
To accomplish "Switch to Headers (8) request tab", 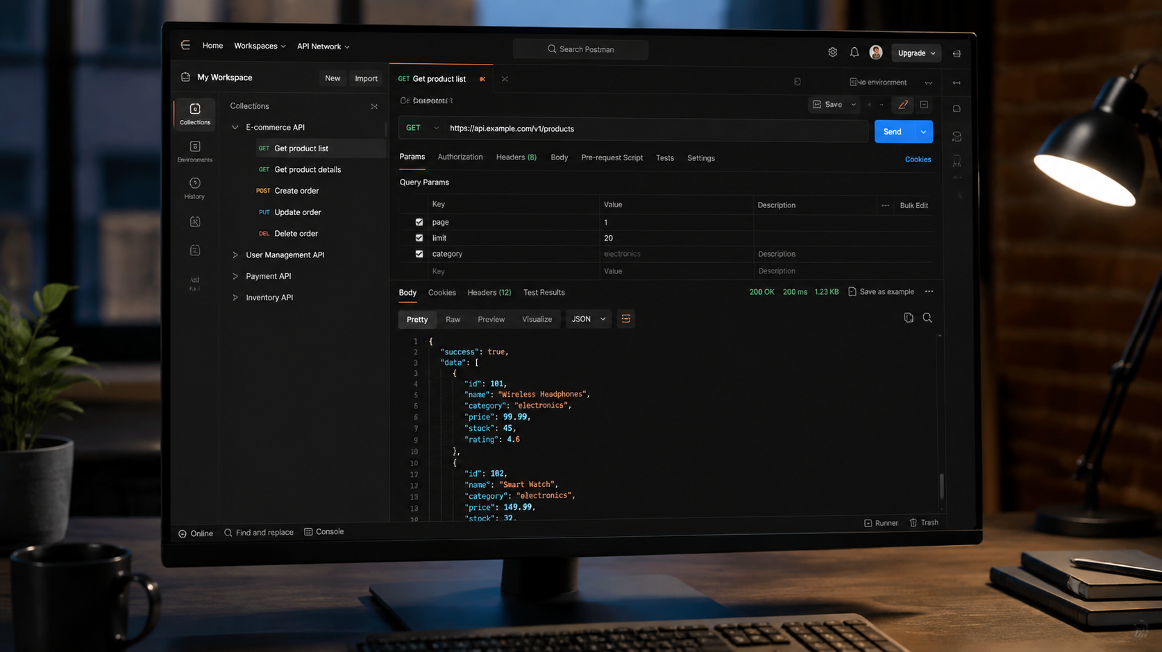I will tap(516, 157).
